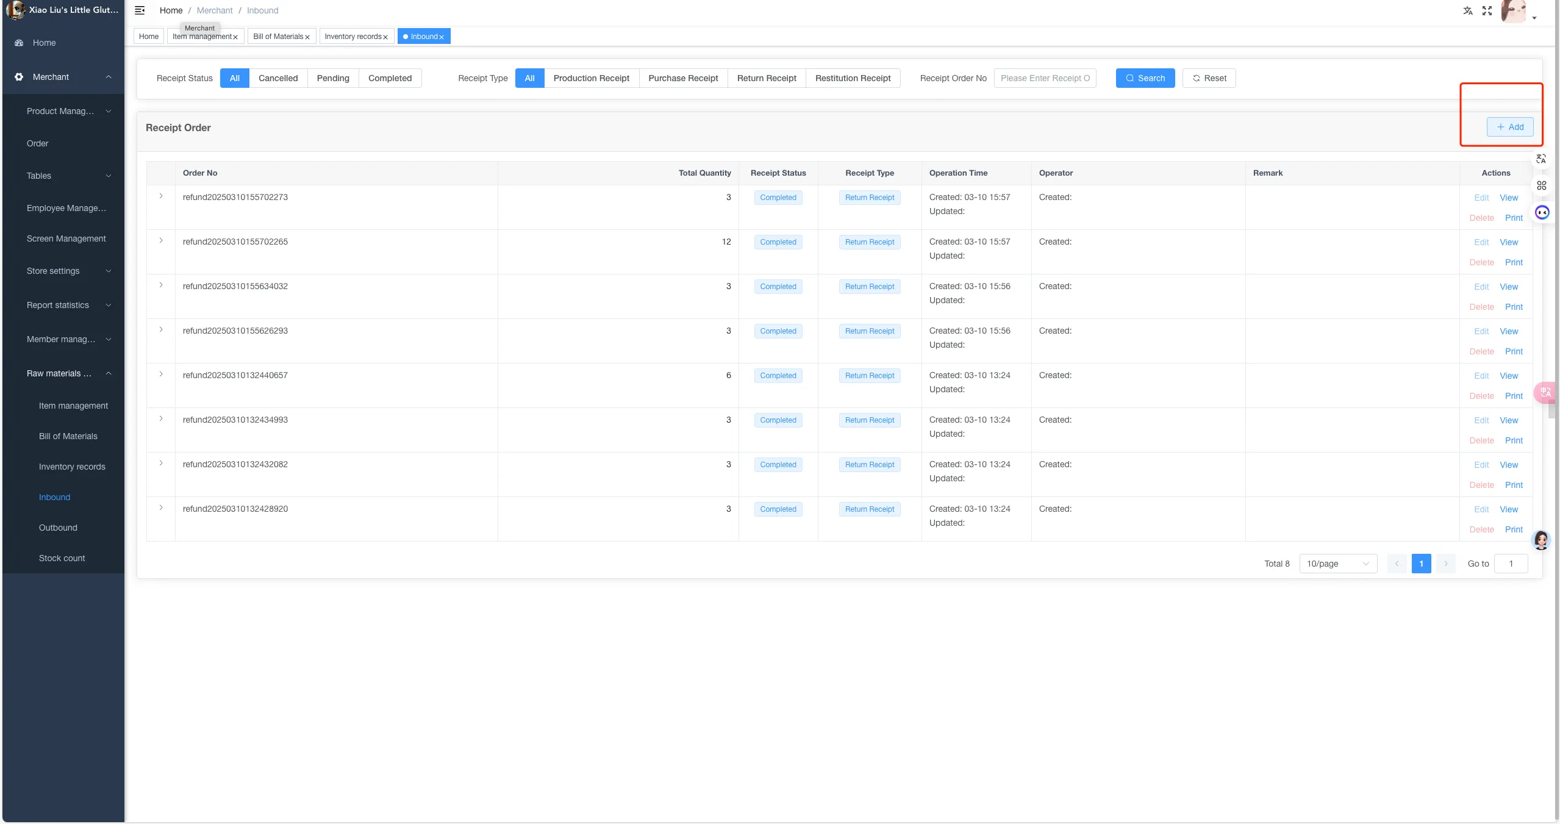Filter receipt status by All
The image size is (1560, 824).
tap(235, 78)
